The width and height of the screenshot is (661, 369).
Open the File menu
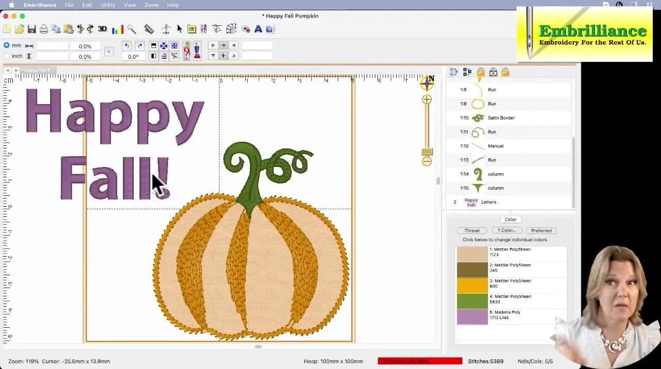coord(69,5)
